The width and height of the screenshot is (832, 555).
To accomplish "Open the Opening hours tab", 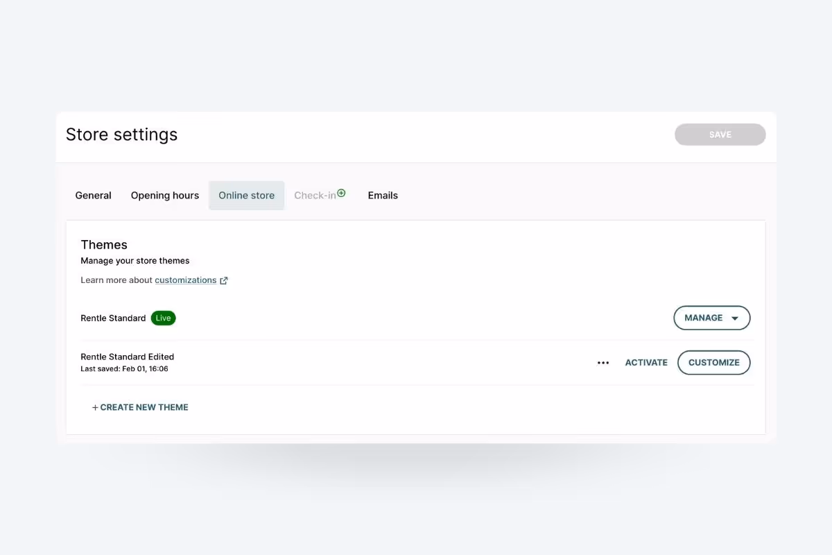I will tap(164, 195).
